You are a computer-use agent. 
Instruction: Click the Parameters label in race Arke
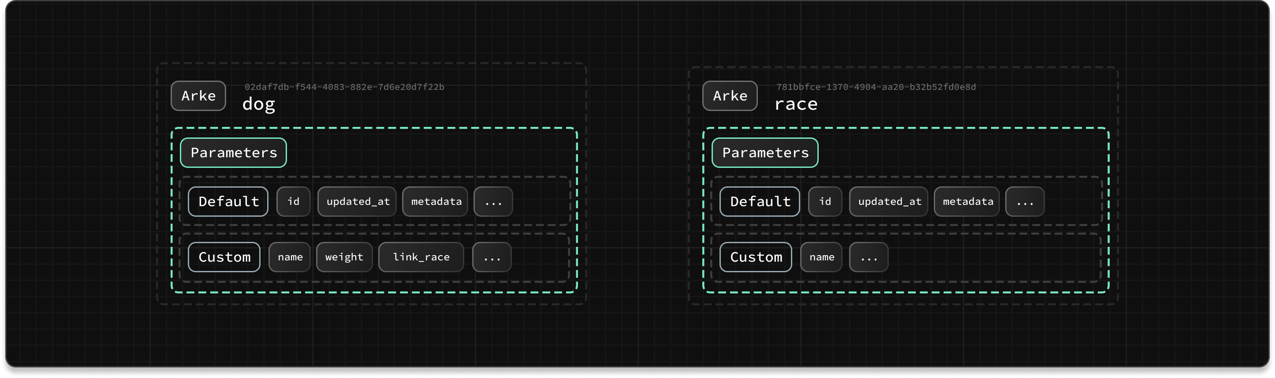click(765, 153)
